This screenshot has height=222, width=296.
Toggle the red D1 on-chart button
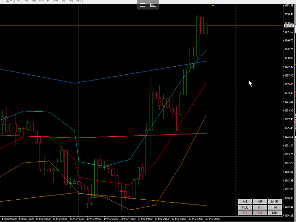(245, 213)
